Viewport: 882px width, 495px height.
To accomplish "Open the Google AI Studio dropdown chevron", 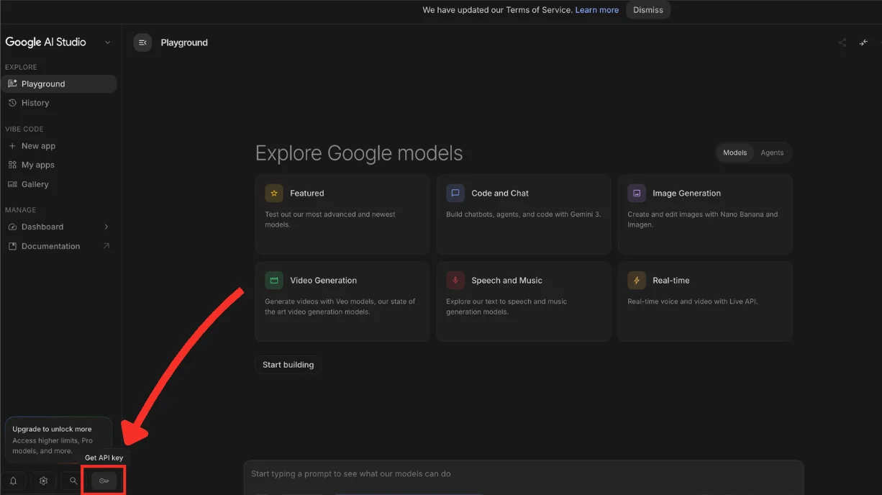I will [x=108, y=42].
